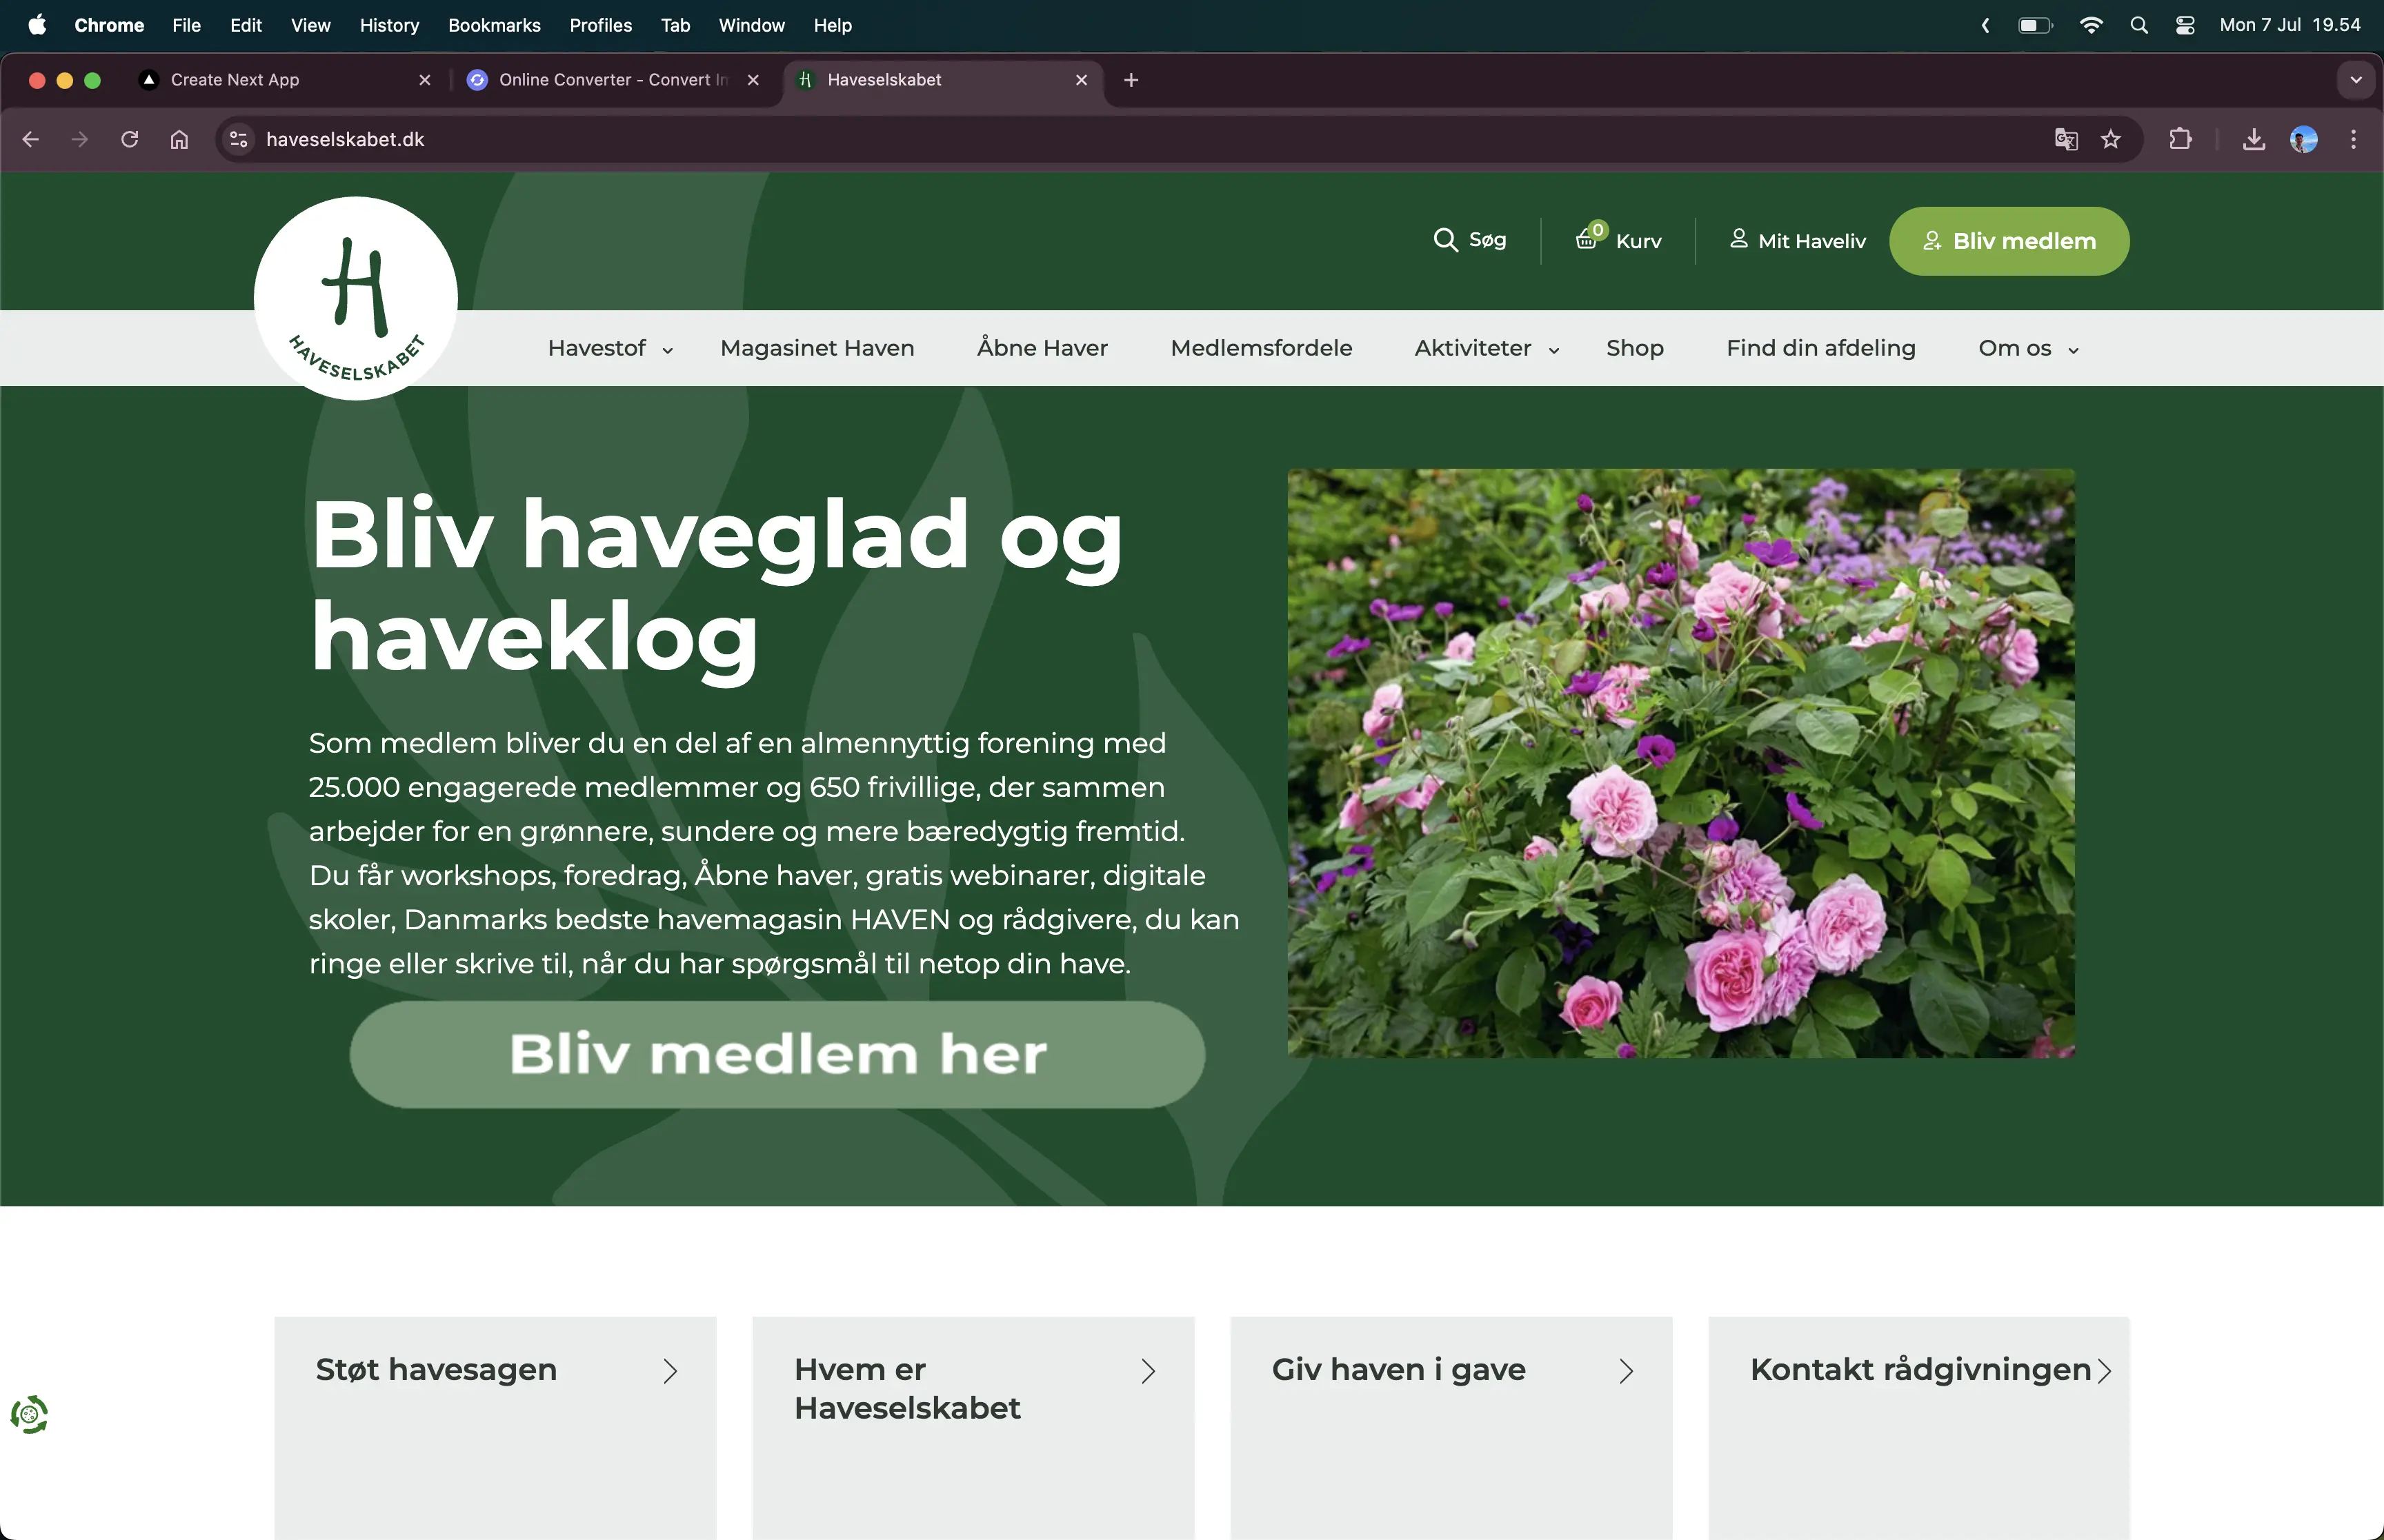
Task: Open the Downloads icon in the toolbar
Action: point(2252,139)
